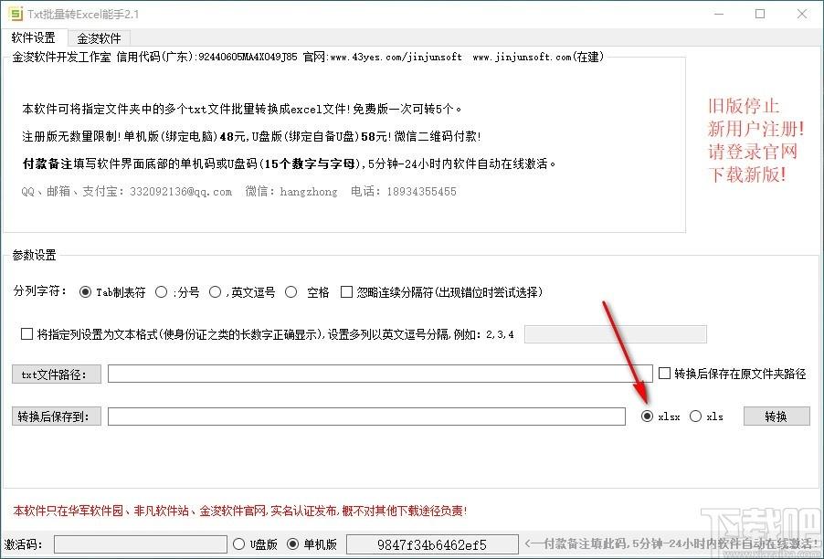824x559 pixels.
Task: Click the txt file path text field
Action: coord(380,374)
